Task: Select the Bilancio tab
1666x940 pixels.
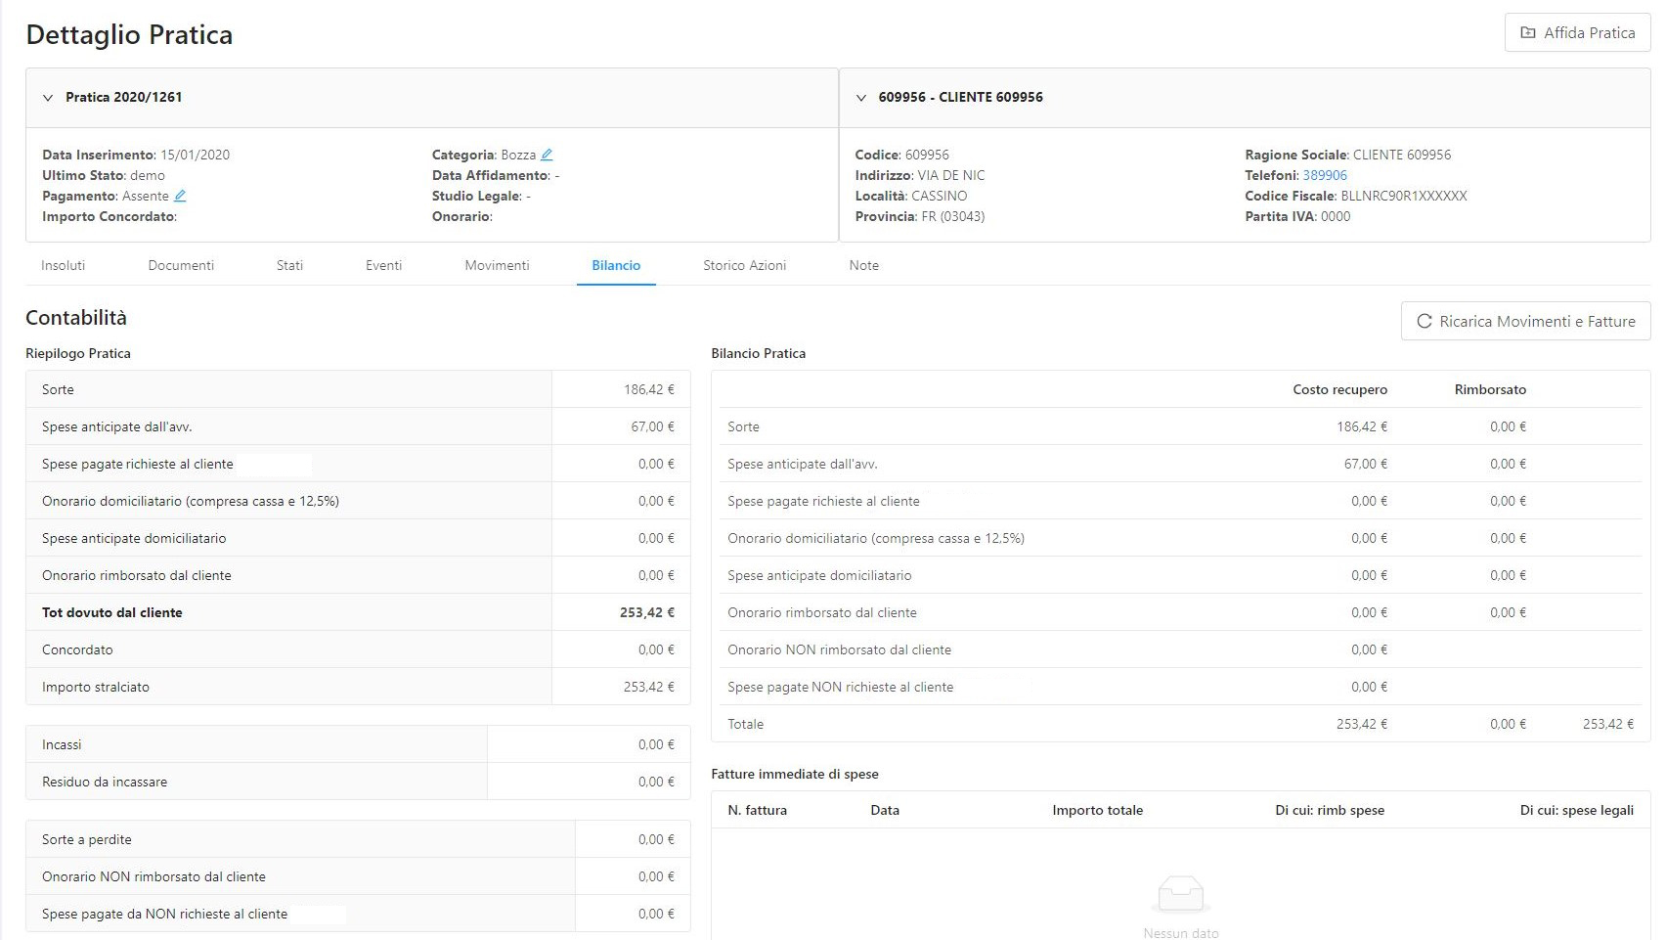Action: point(616,266)
